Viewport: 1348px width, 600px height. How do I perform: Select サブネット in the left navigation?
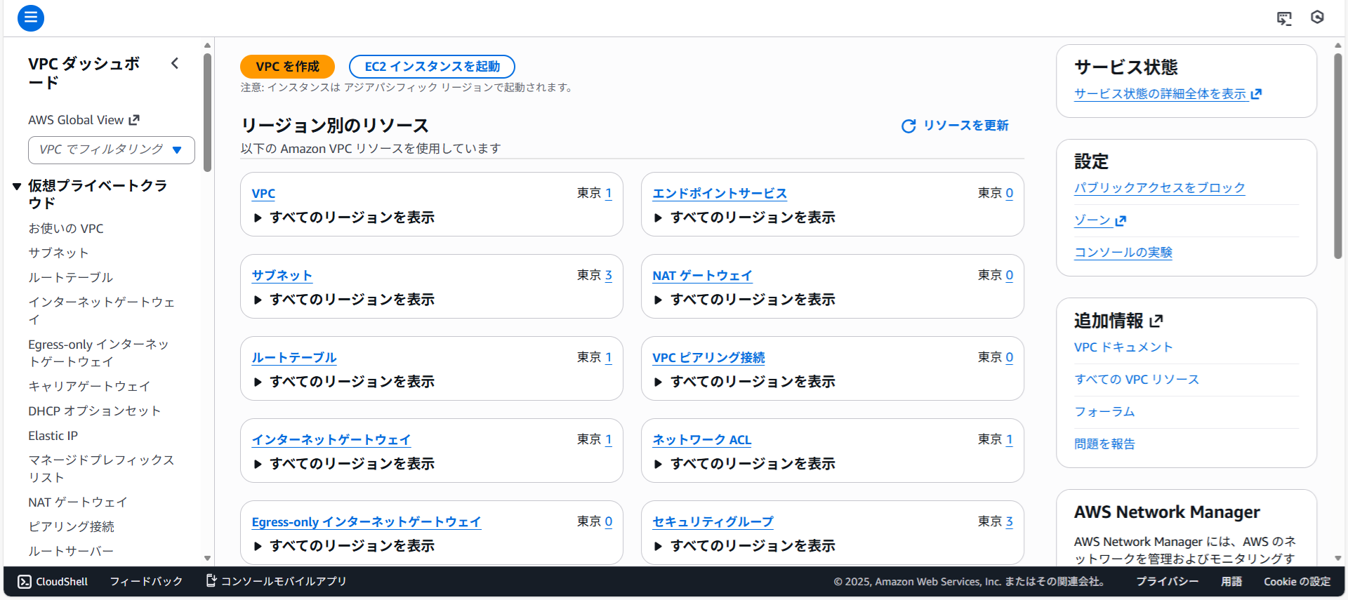point(58,253)
